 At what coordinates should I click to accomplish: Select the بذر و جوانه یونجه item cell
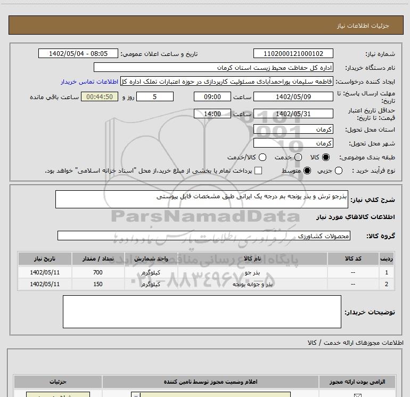point(252,284)
